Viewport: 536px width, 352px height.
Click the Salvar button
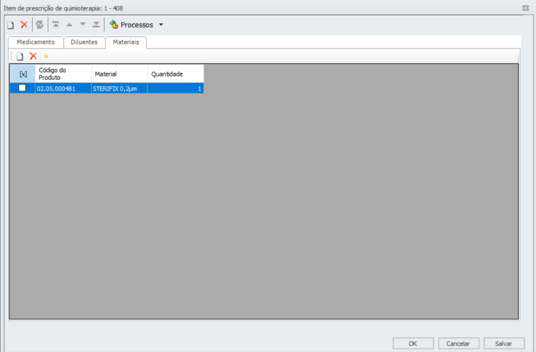tap(504, 343)
